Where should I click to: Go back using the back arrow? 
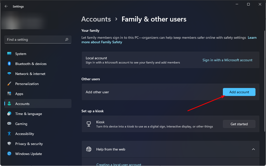(x=6, y=6)
